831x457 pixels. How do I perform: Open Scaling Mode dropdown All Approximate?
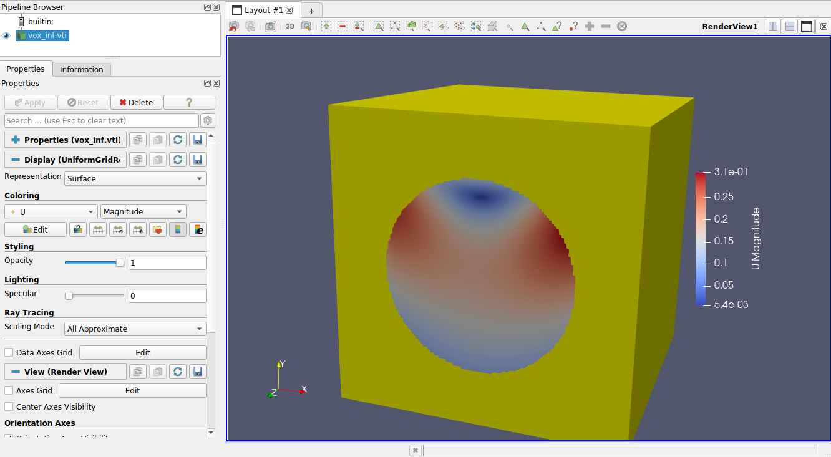point(135,329)
